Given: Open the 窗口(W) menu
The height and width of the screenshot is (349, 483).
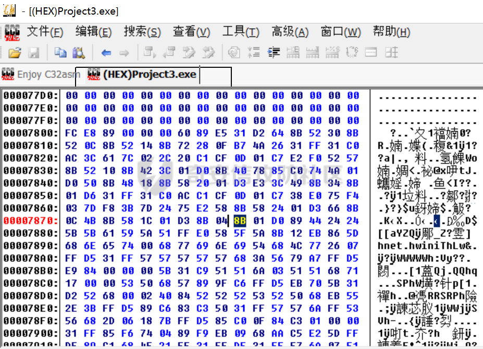Looking at the screenshot, I should click(340, 32).
